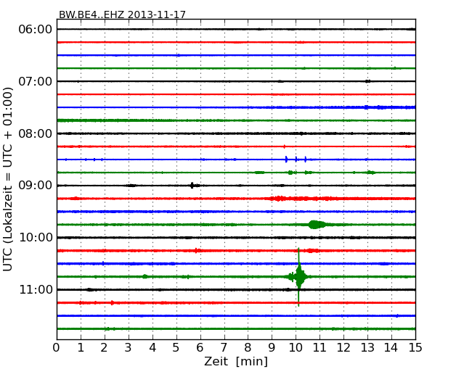Click the 0 tick label on the x-axis
472x377 pixels.
click(x=57, y=348)
